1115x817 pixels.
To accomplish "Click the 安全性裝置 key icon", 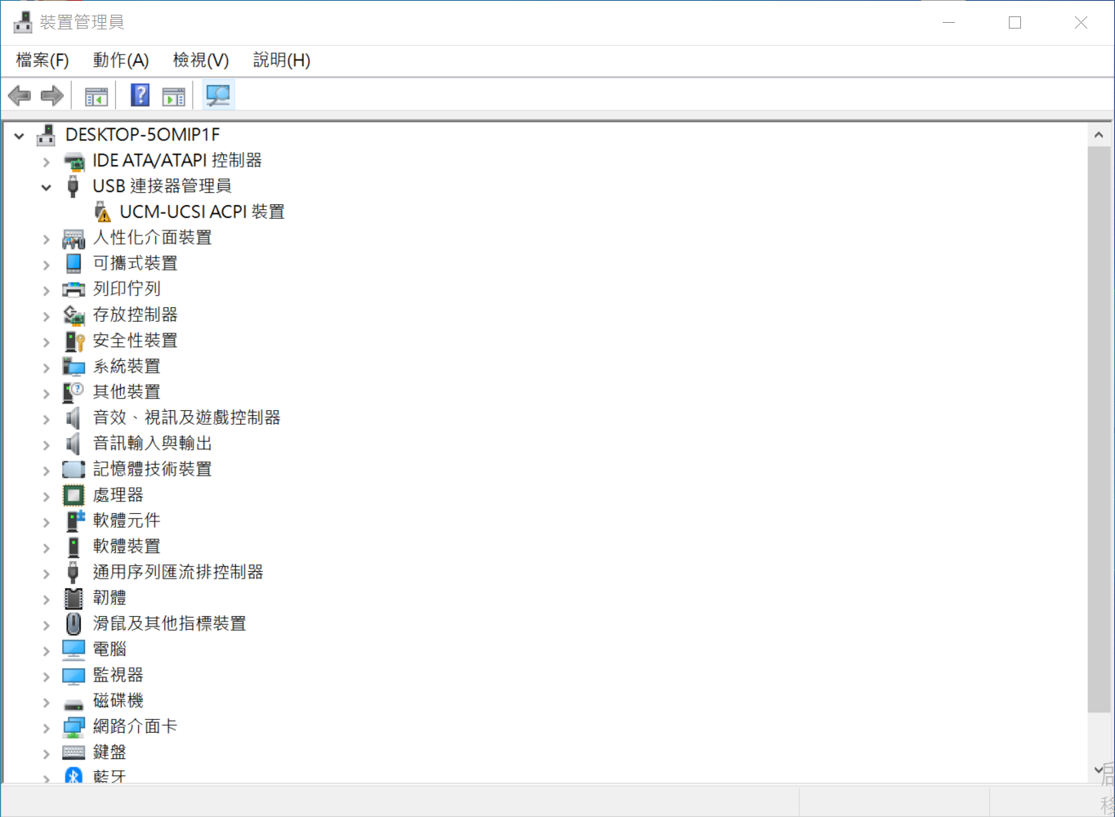I will click(x=74, y=341).
